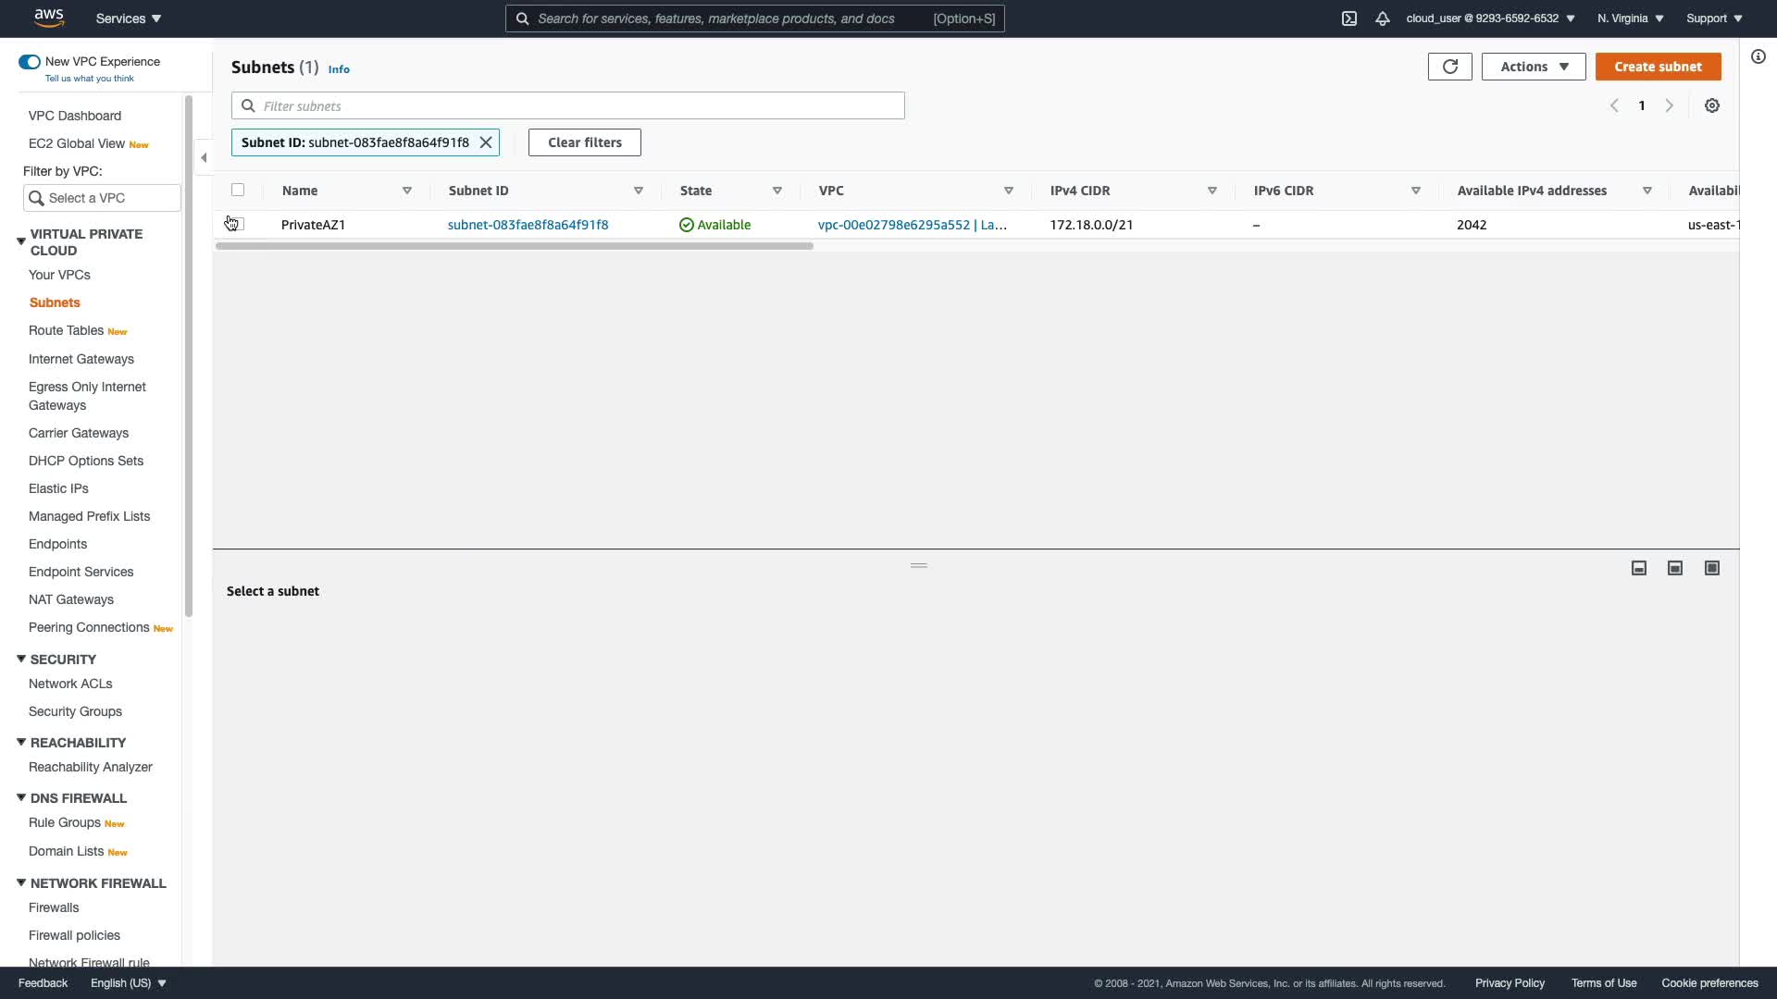Viewport: 1777px width, 999px height.
Task: Open the CloudShell terminal icon
Action: coord(1349,18)
